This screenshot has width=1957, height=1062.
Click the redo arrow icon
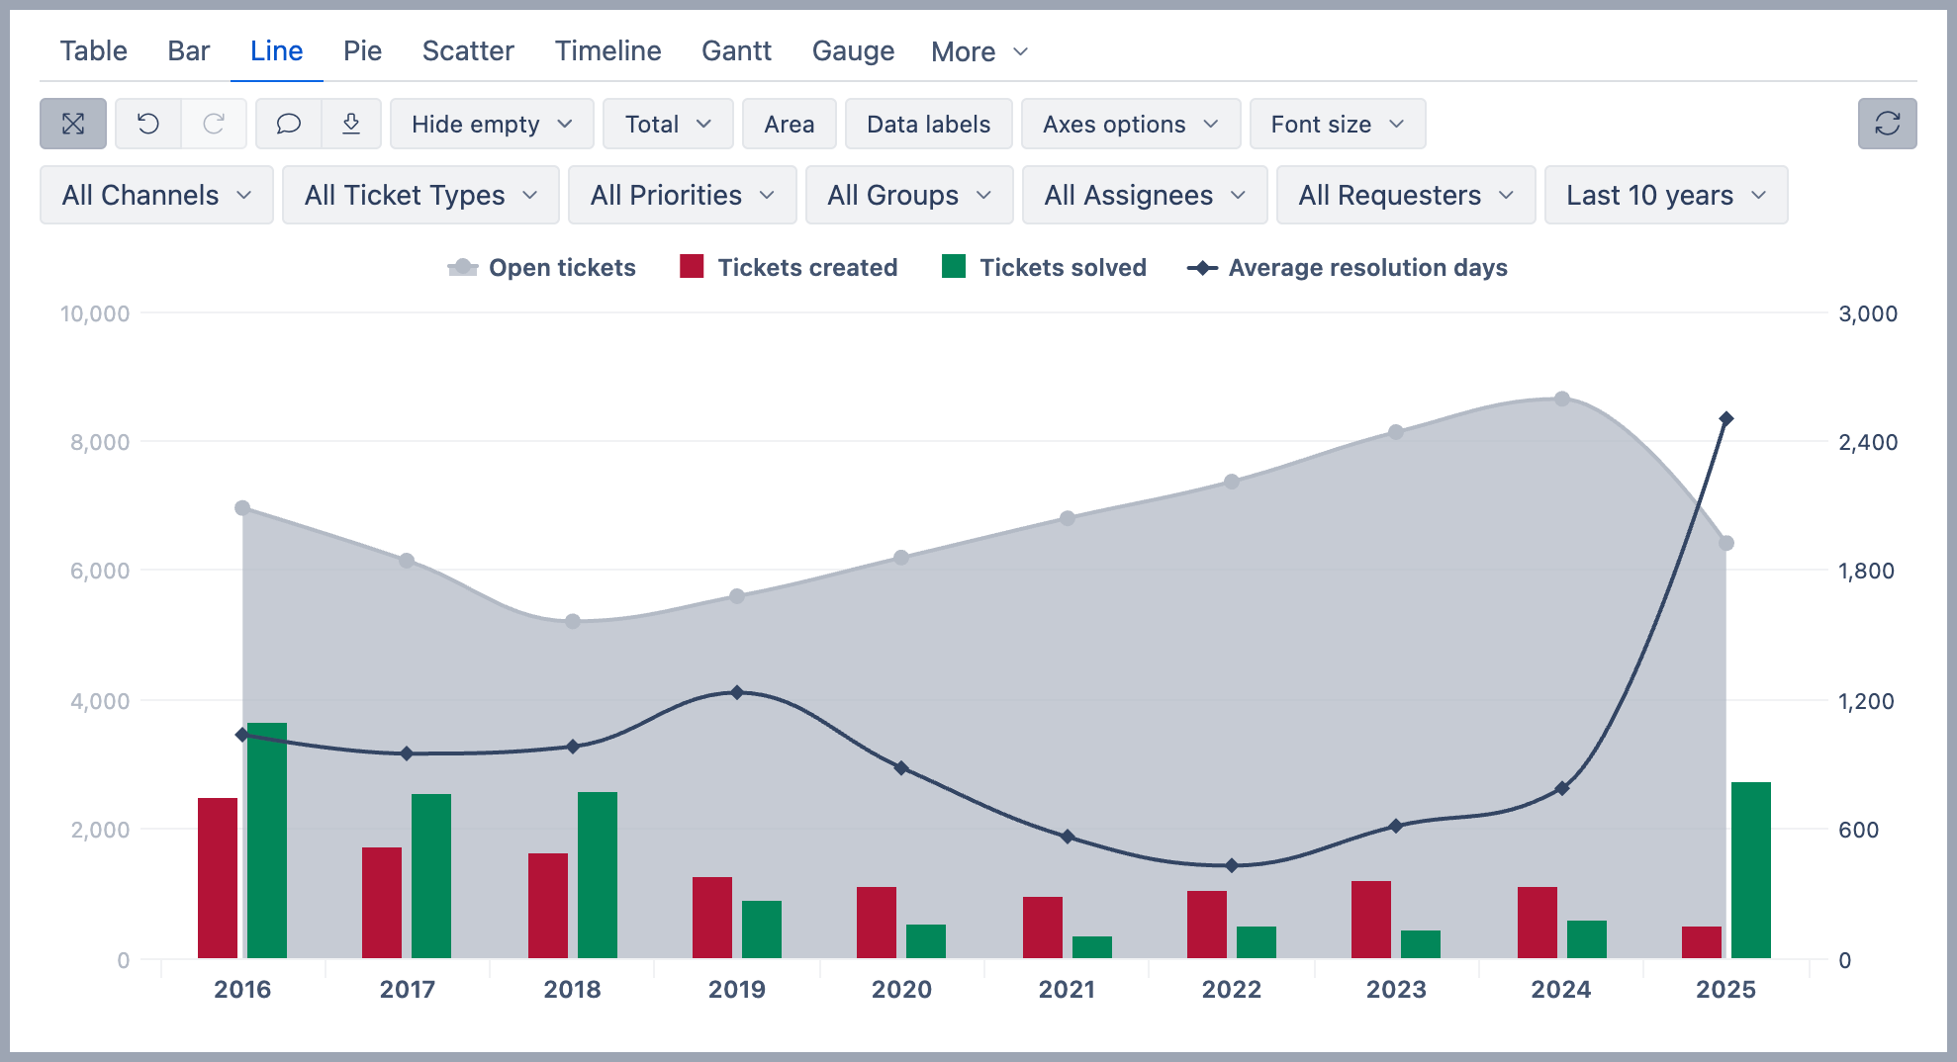click(214, 124)
